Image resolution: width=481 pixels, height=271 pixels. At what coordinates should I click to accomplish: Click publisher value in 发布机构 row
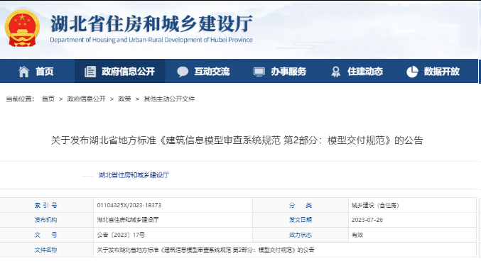click(x=128, y=220)
